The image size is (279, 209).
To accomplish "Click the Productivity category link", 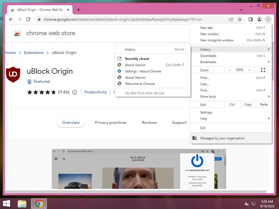I will 96,92.
